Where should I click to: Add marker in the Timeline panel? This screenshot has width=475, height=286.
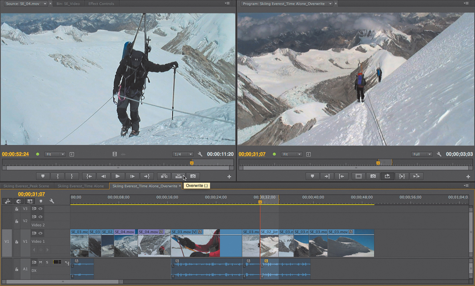pos(41,201)
